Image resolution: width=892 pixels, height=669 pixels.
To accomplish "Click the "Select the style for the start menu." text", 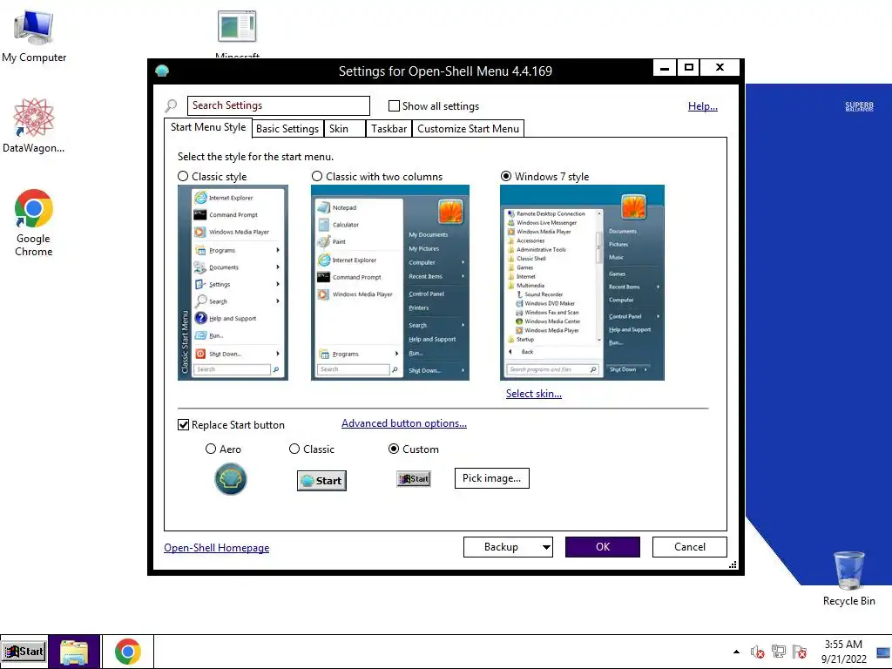I will (255, 157).
